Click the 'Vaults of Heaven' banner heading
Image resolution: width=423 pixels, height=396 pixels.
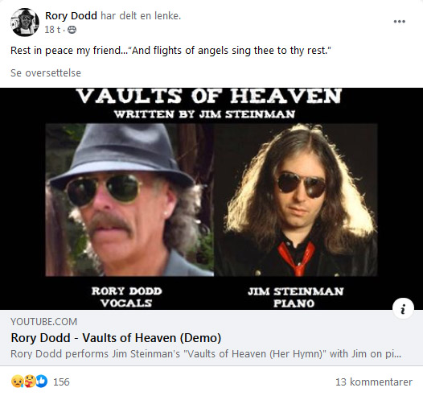pyautogui.click(x=209, y=96)
